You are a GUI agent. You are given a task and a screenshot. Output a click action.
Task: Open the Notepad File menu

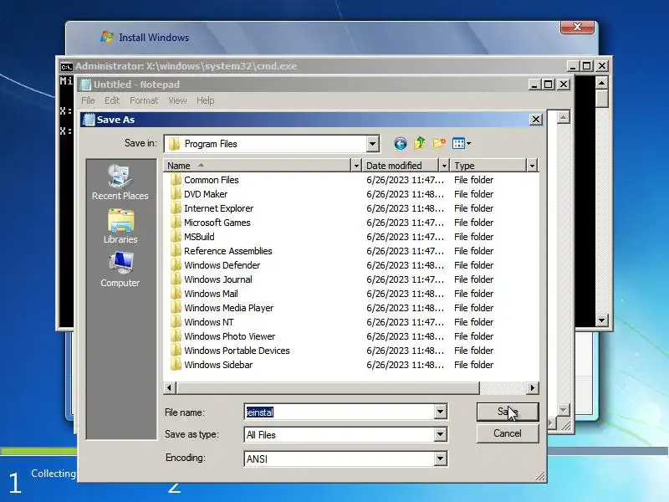(88, 100)
